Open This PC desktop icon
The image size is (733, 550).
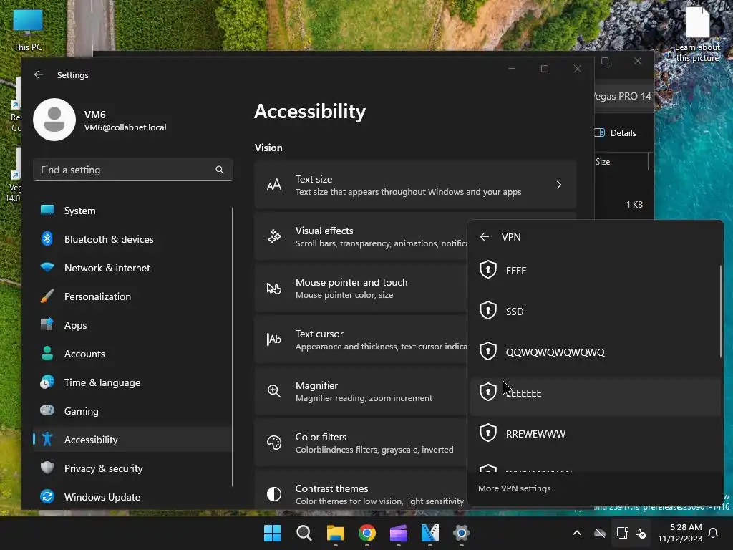(x=28, y=29)
